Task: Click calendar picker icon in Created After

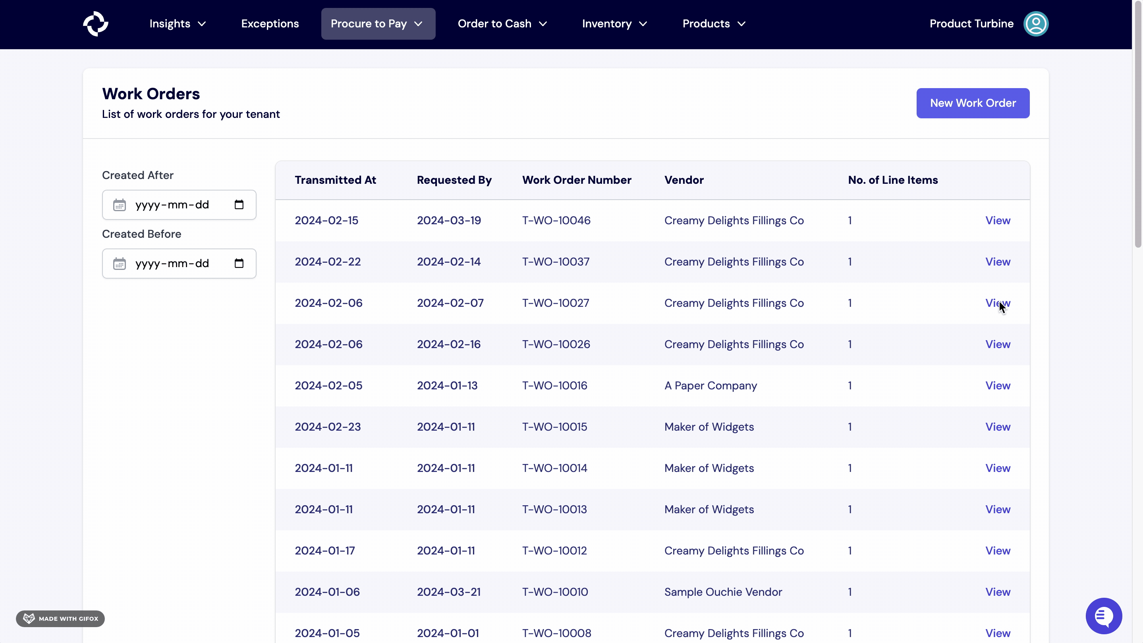Action: (x=239, y=204)
